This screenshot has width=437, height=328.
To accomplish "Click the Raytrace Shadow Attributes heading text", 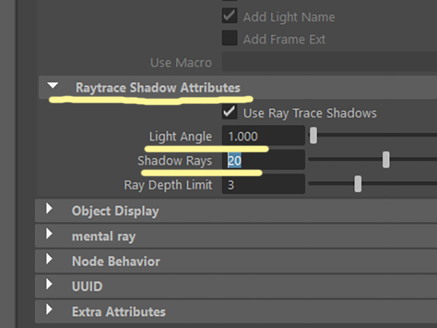I will point(158,87).
